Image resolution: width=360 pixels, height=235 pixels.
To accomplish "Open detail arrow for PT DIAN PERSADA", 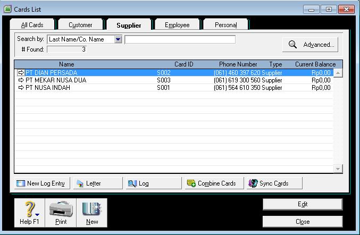I will tap(21, 73).
